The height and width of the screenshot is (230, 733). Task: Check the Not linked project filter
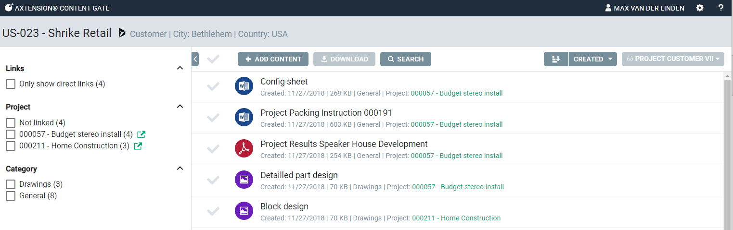coord(11,123)
